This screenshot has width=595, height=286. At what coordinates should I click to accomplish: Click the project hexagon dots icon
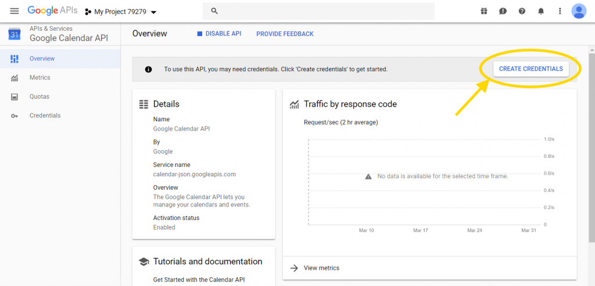(88, 12)
